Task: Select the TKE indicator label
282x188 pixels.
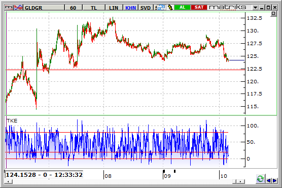Action: tap(12, 120)
